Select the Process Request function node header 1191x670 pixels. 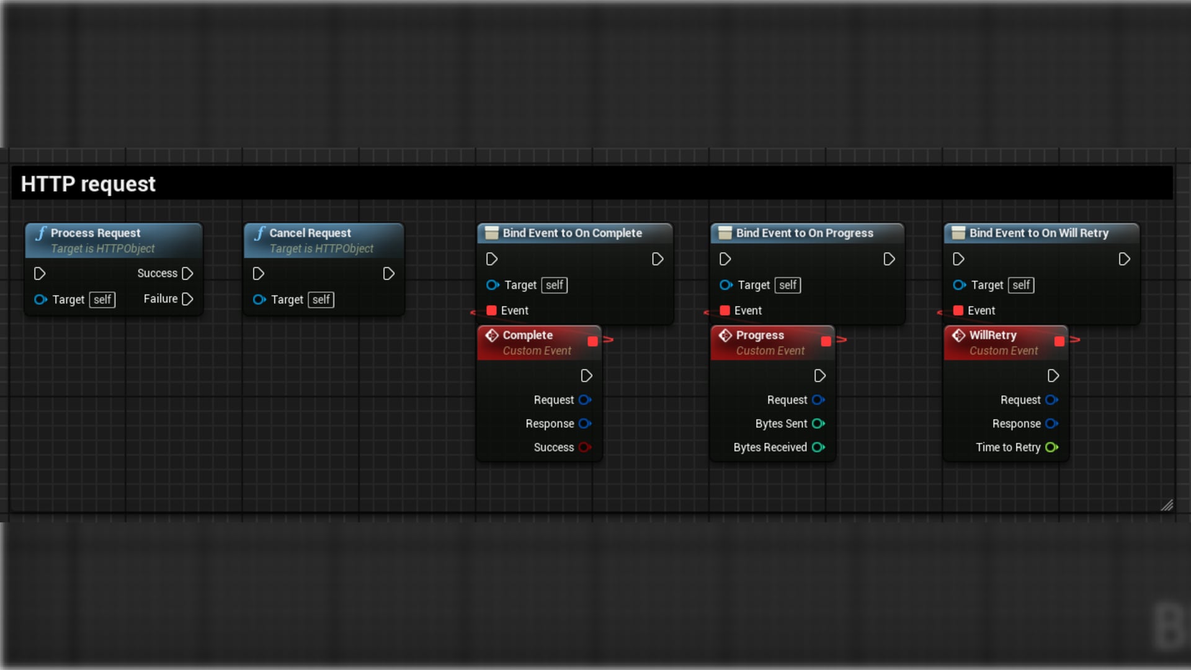(x=96, y=233)
